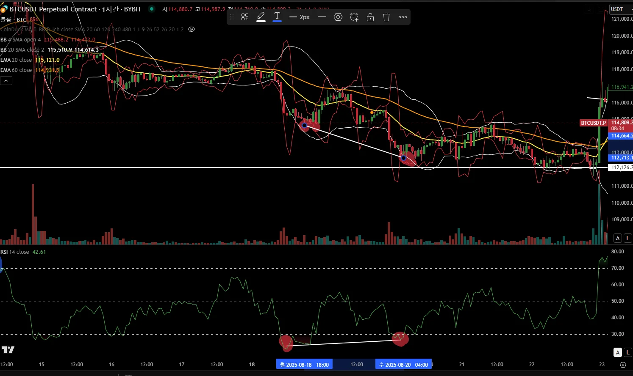Change the line color with pencil icon
Viewport: 633px width, 376px height.
click(261, 17)
